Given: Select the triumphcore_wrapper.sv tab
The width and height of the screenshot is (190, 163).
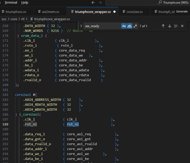Looking at the screenshot, I should tap(93, 12).
